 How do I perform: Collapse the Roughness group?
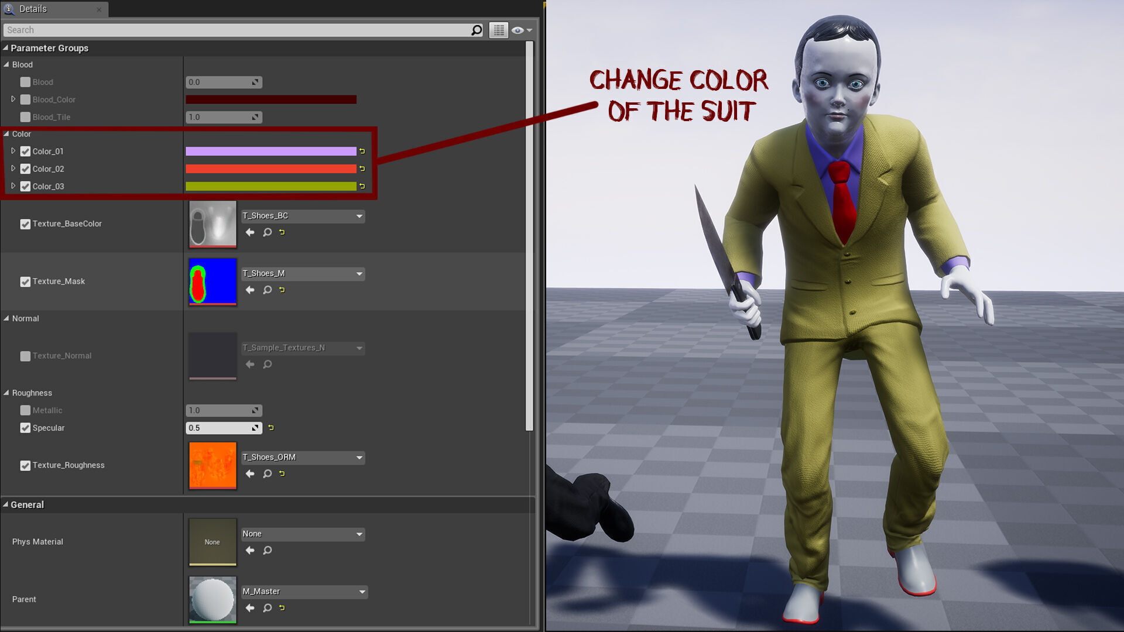[6, 393]
